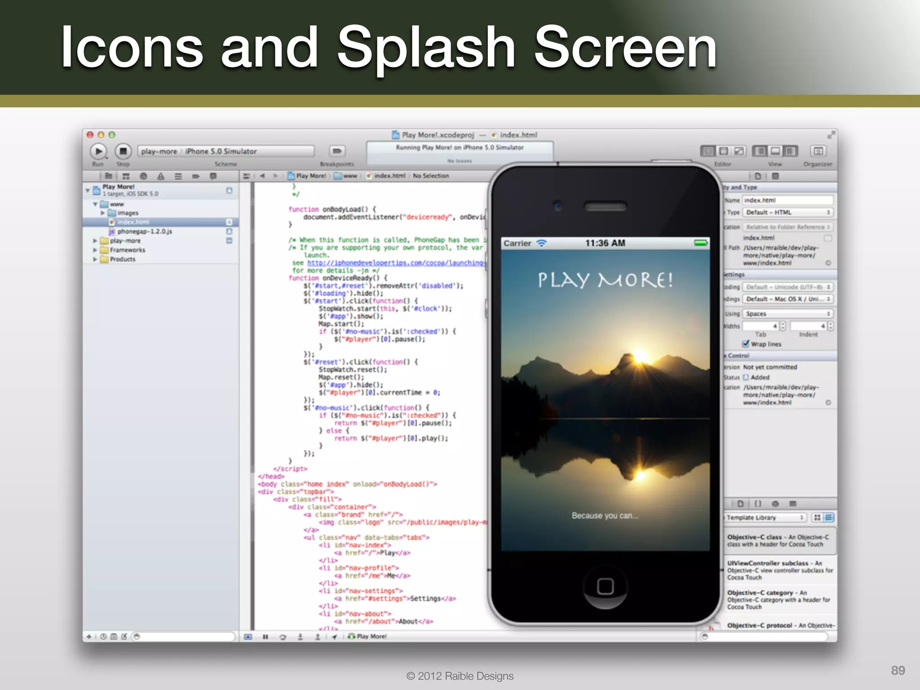The image size is (920, 690).
Task: Reveal the full path in Finder arrow
Action: [828, 263]
